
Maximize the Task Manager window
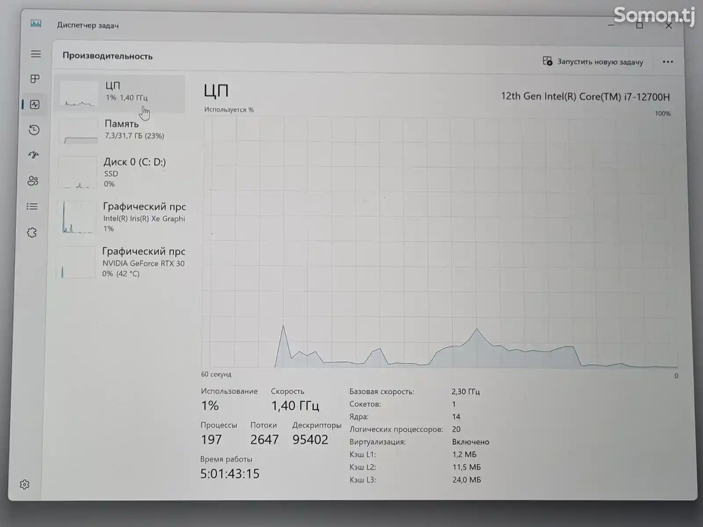[x=640, y=25]
